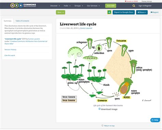Click the Report flag link
Image resolution: width=162 pixels, height=130 pixels.
tap(154, 12)
